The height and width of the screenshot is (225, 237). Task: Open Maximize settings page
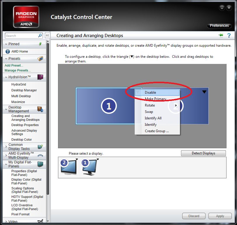(18, 102)
